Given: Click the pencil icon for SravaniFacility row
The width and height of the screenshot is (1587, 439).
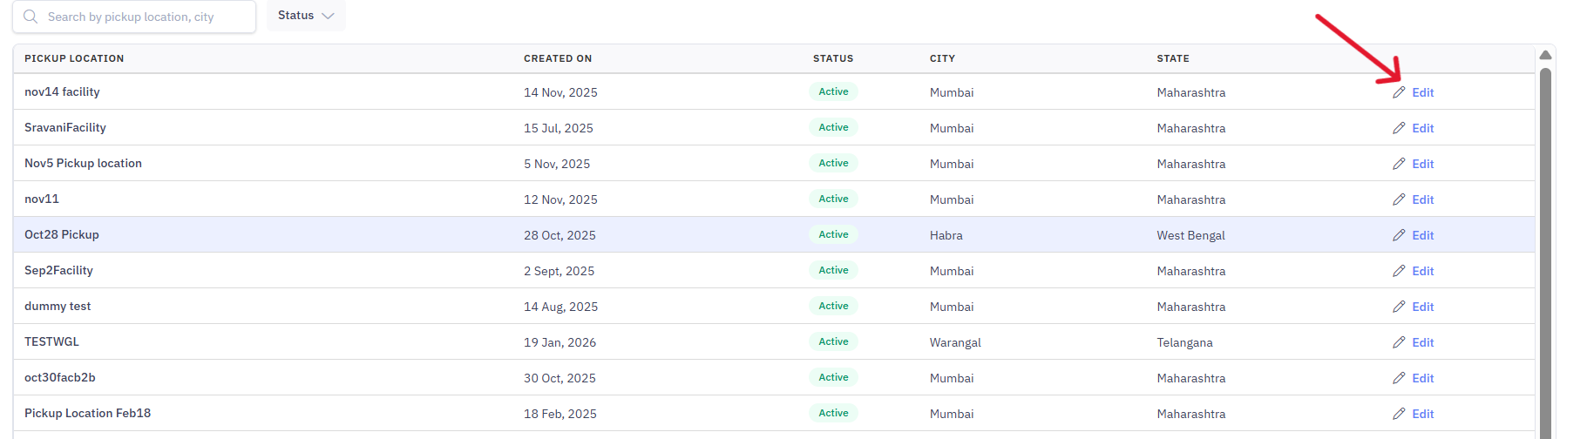Looking at the screenshot, I should (1399, 128).
